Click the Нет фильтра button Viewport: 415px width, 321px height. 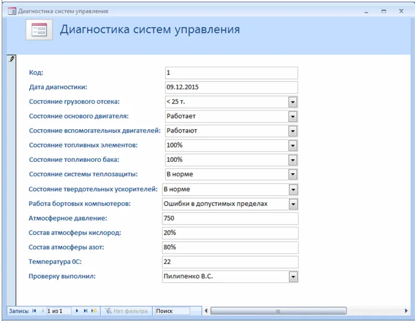tap(127, 311)
